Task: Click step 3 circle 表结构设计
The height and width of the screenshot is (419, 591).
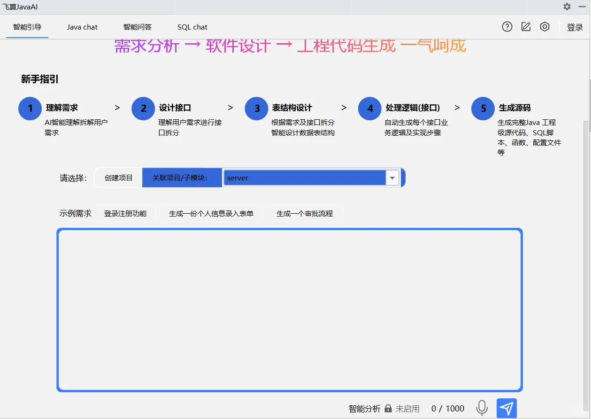Action: pyautogui.click(x=256, y=108)
